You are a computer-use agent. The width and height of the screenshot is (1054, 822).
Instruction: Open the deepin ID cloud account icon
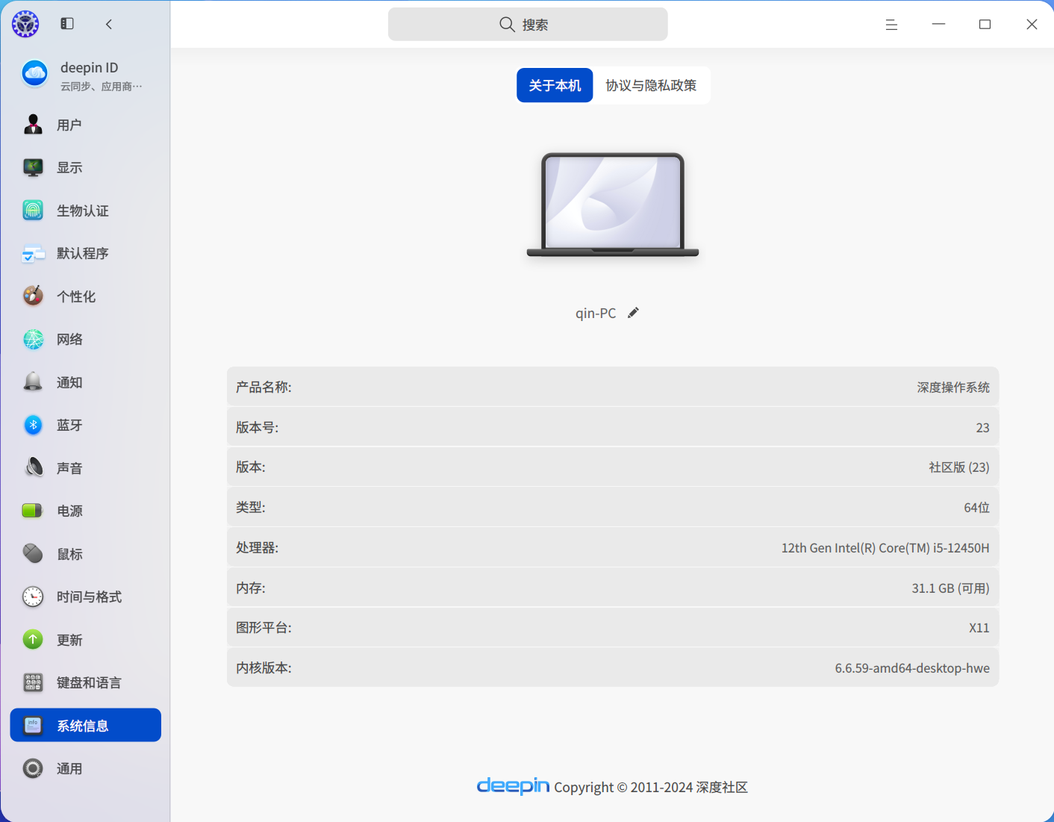coord(34,74)
